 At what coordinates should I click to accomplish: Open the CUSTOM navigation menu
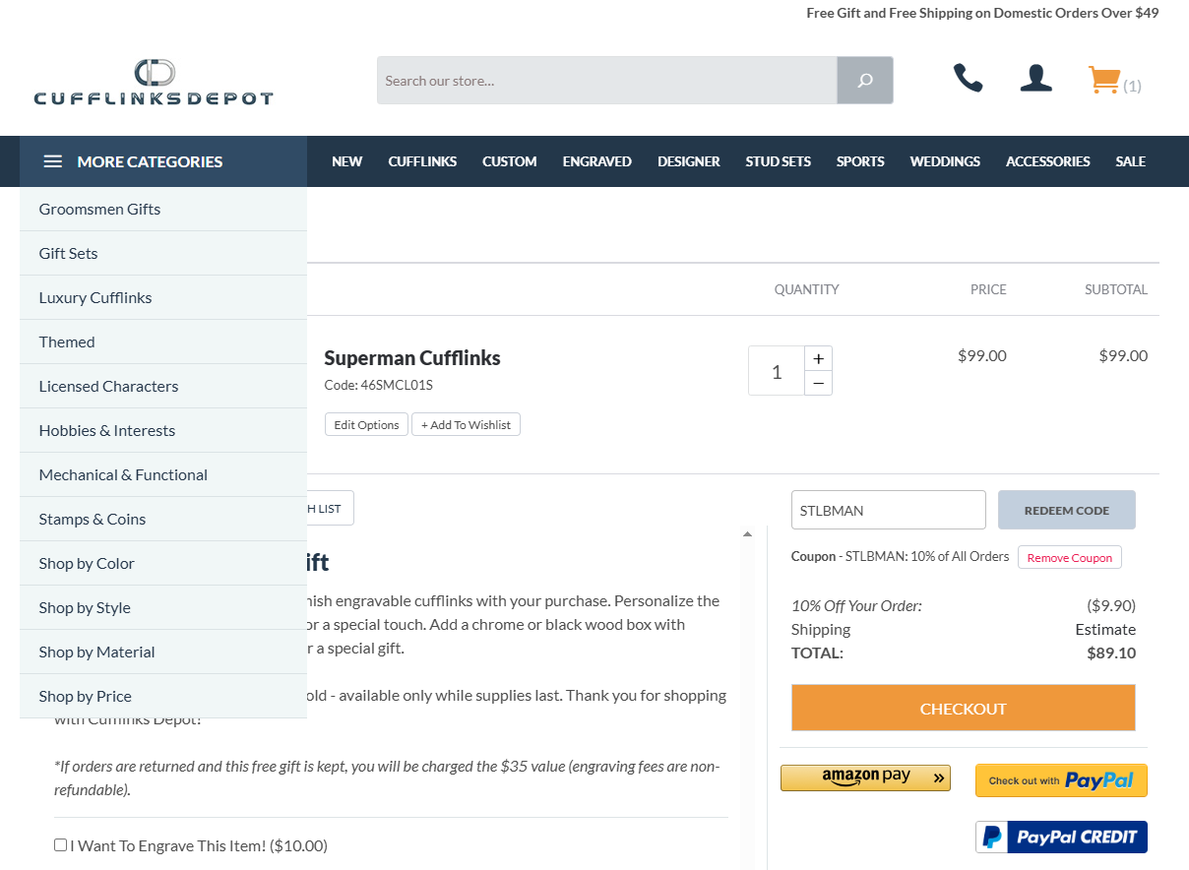(510, 161)
